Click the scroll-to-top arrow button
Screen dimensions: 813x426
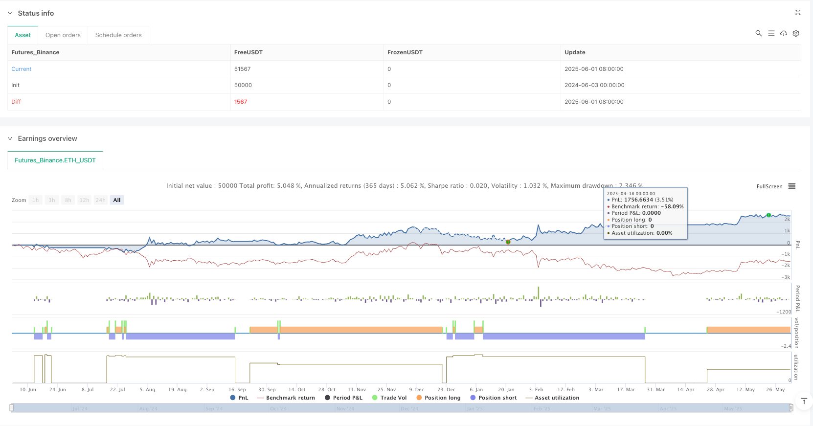tap(804, 402)
